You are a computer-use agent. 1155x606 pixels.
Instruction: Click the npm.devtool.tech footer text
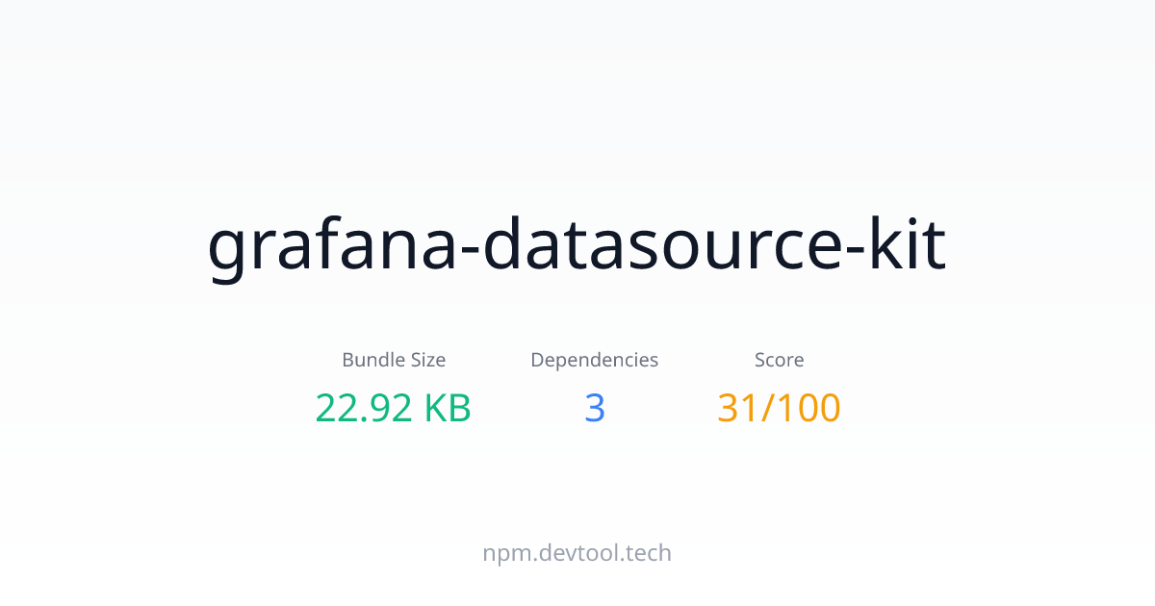tap(577, 553)
